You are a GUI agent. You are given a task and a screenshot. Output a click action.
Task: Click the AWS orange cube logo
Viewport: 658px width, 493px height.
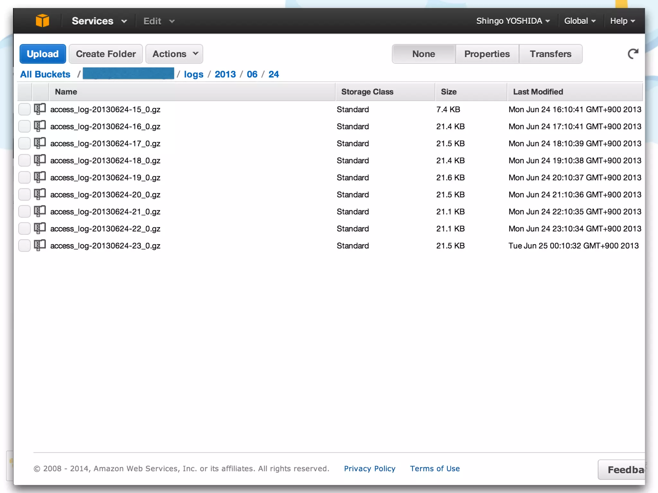42,21
